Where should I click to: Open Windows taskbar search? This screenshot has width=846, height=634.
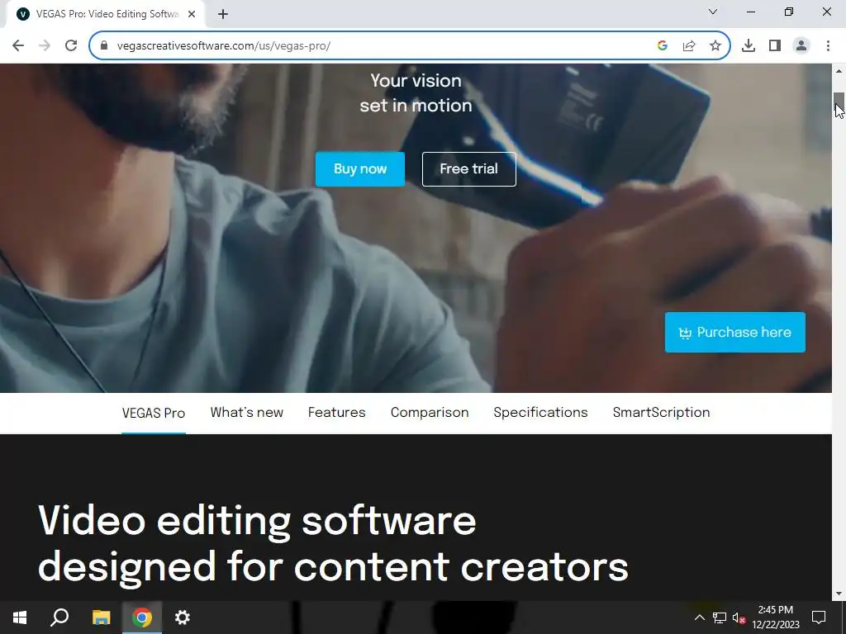[x=59, y=617]
